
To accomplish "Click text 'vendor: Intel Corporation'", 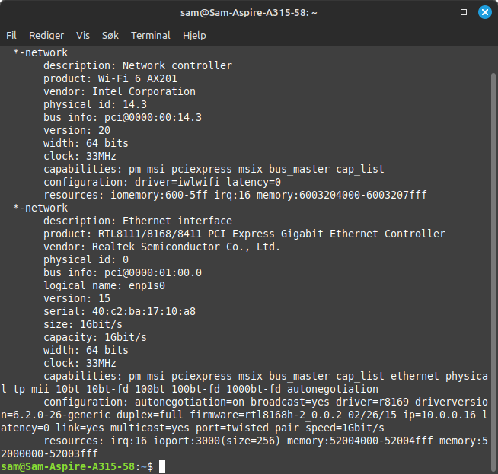I will click(x=120, y=91).
